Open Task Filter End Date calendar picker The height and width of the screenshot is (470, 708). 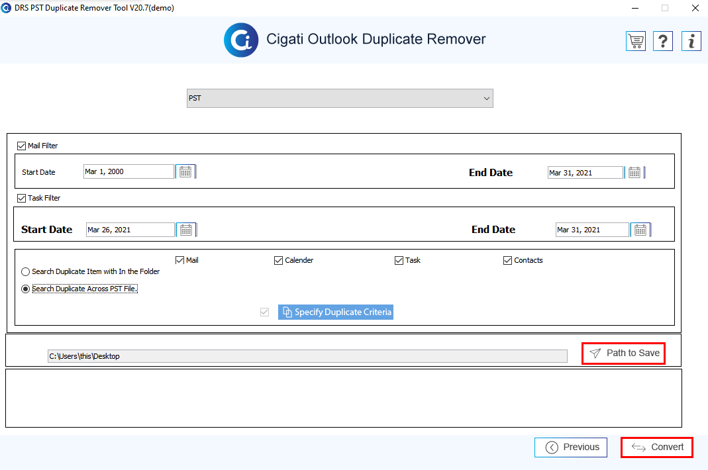point(640,230)
